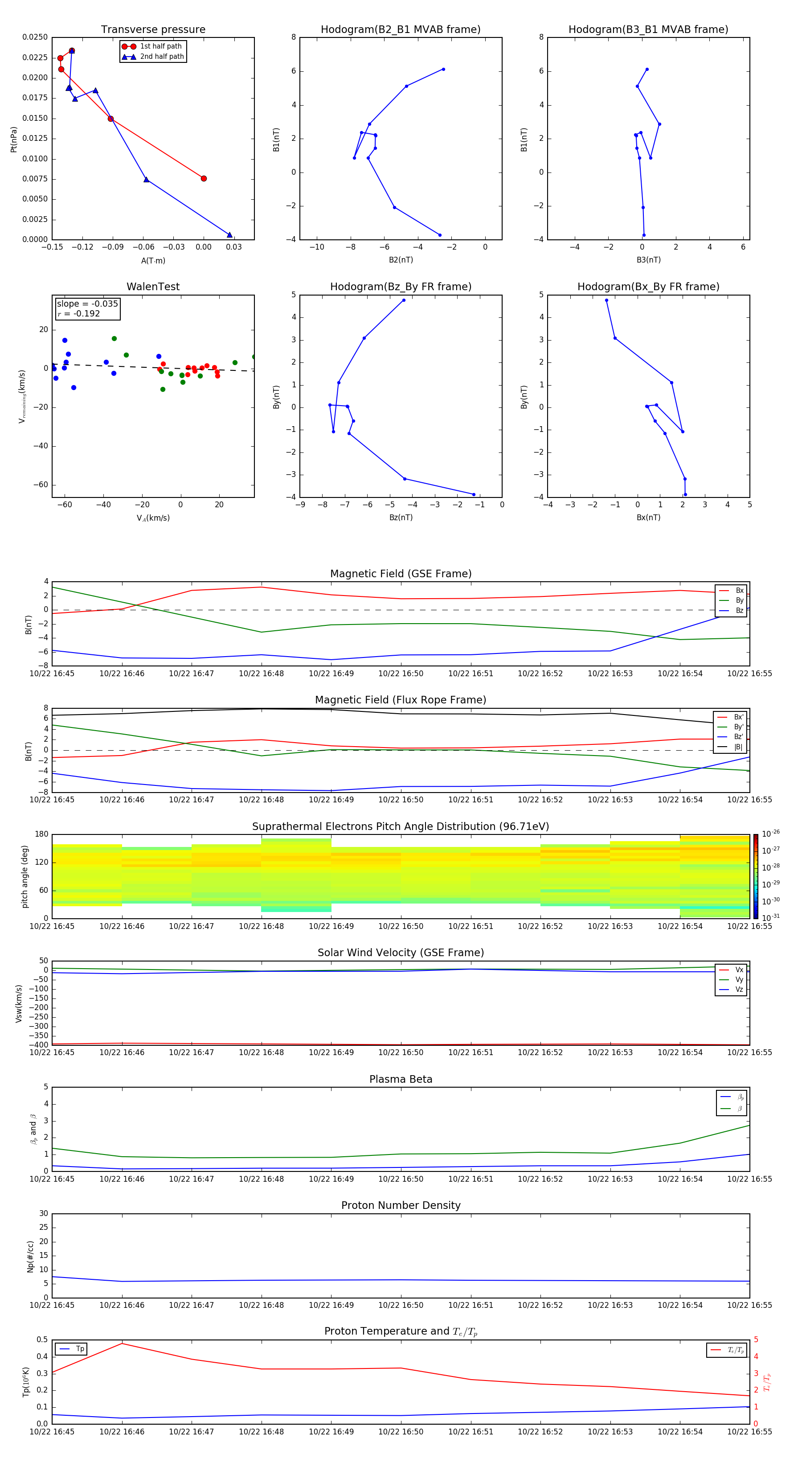
Task: Click the Vx legend entry in velocity plot
Action: point(731,970)
